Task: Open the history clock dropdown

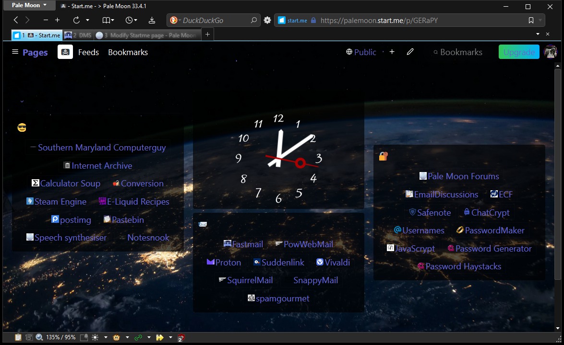Action: click(132, 20)
